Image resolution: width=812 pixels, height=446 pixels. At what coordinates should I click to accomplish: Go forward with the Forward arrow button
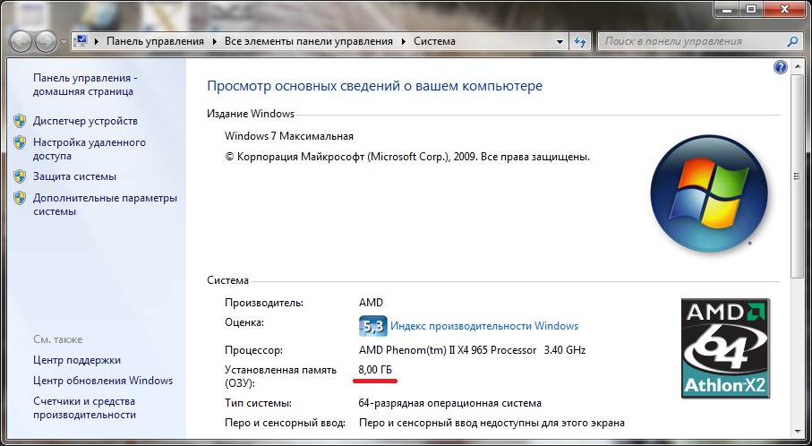[x=47, y=41]
